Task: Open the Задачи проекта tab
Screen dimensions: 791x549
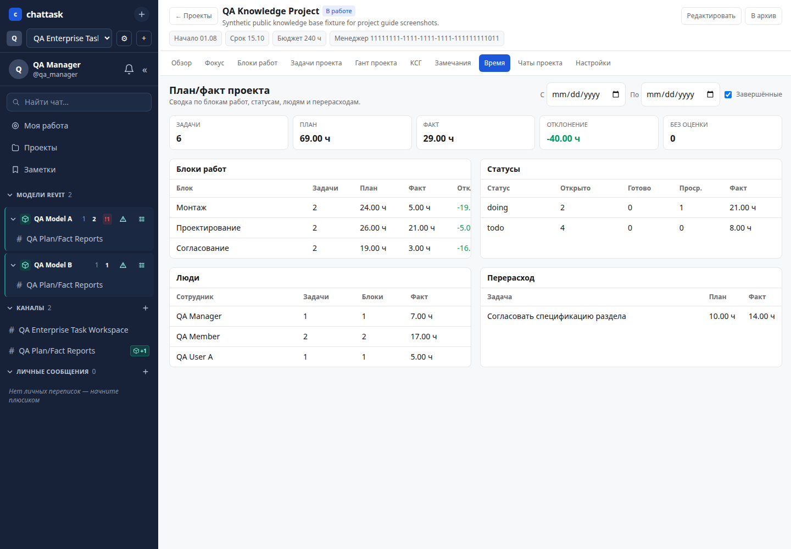Action: pos(316,63)
